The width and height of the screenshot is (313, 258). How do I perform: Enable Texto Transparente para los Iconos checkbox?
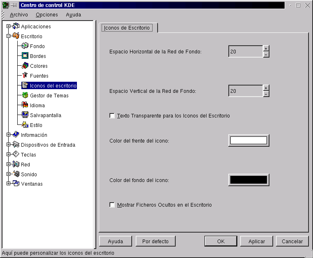112,116
